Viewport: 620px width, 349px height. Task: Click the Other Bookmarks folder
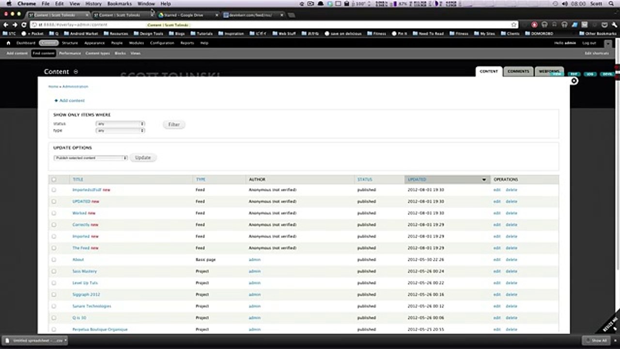(x=597, y=34)
